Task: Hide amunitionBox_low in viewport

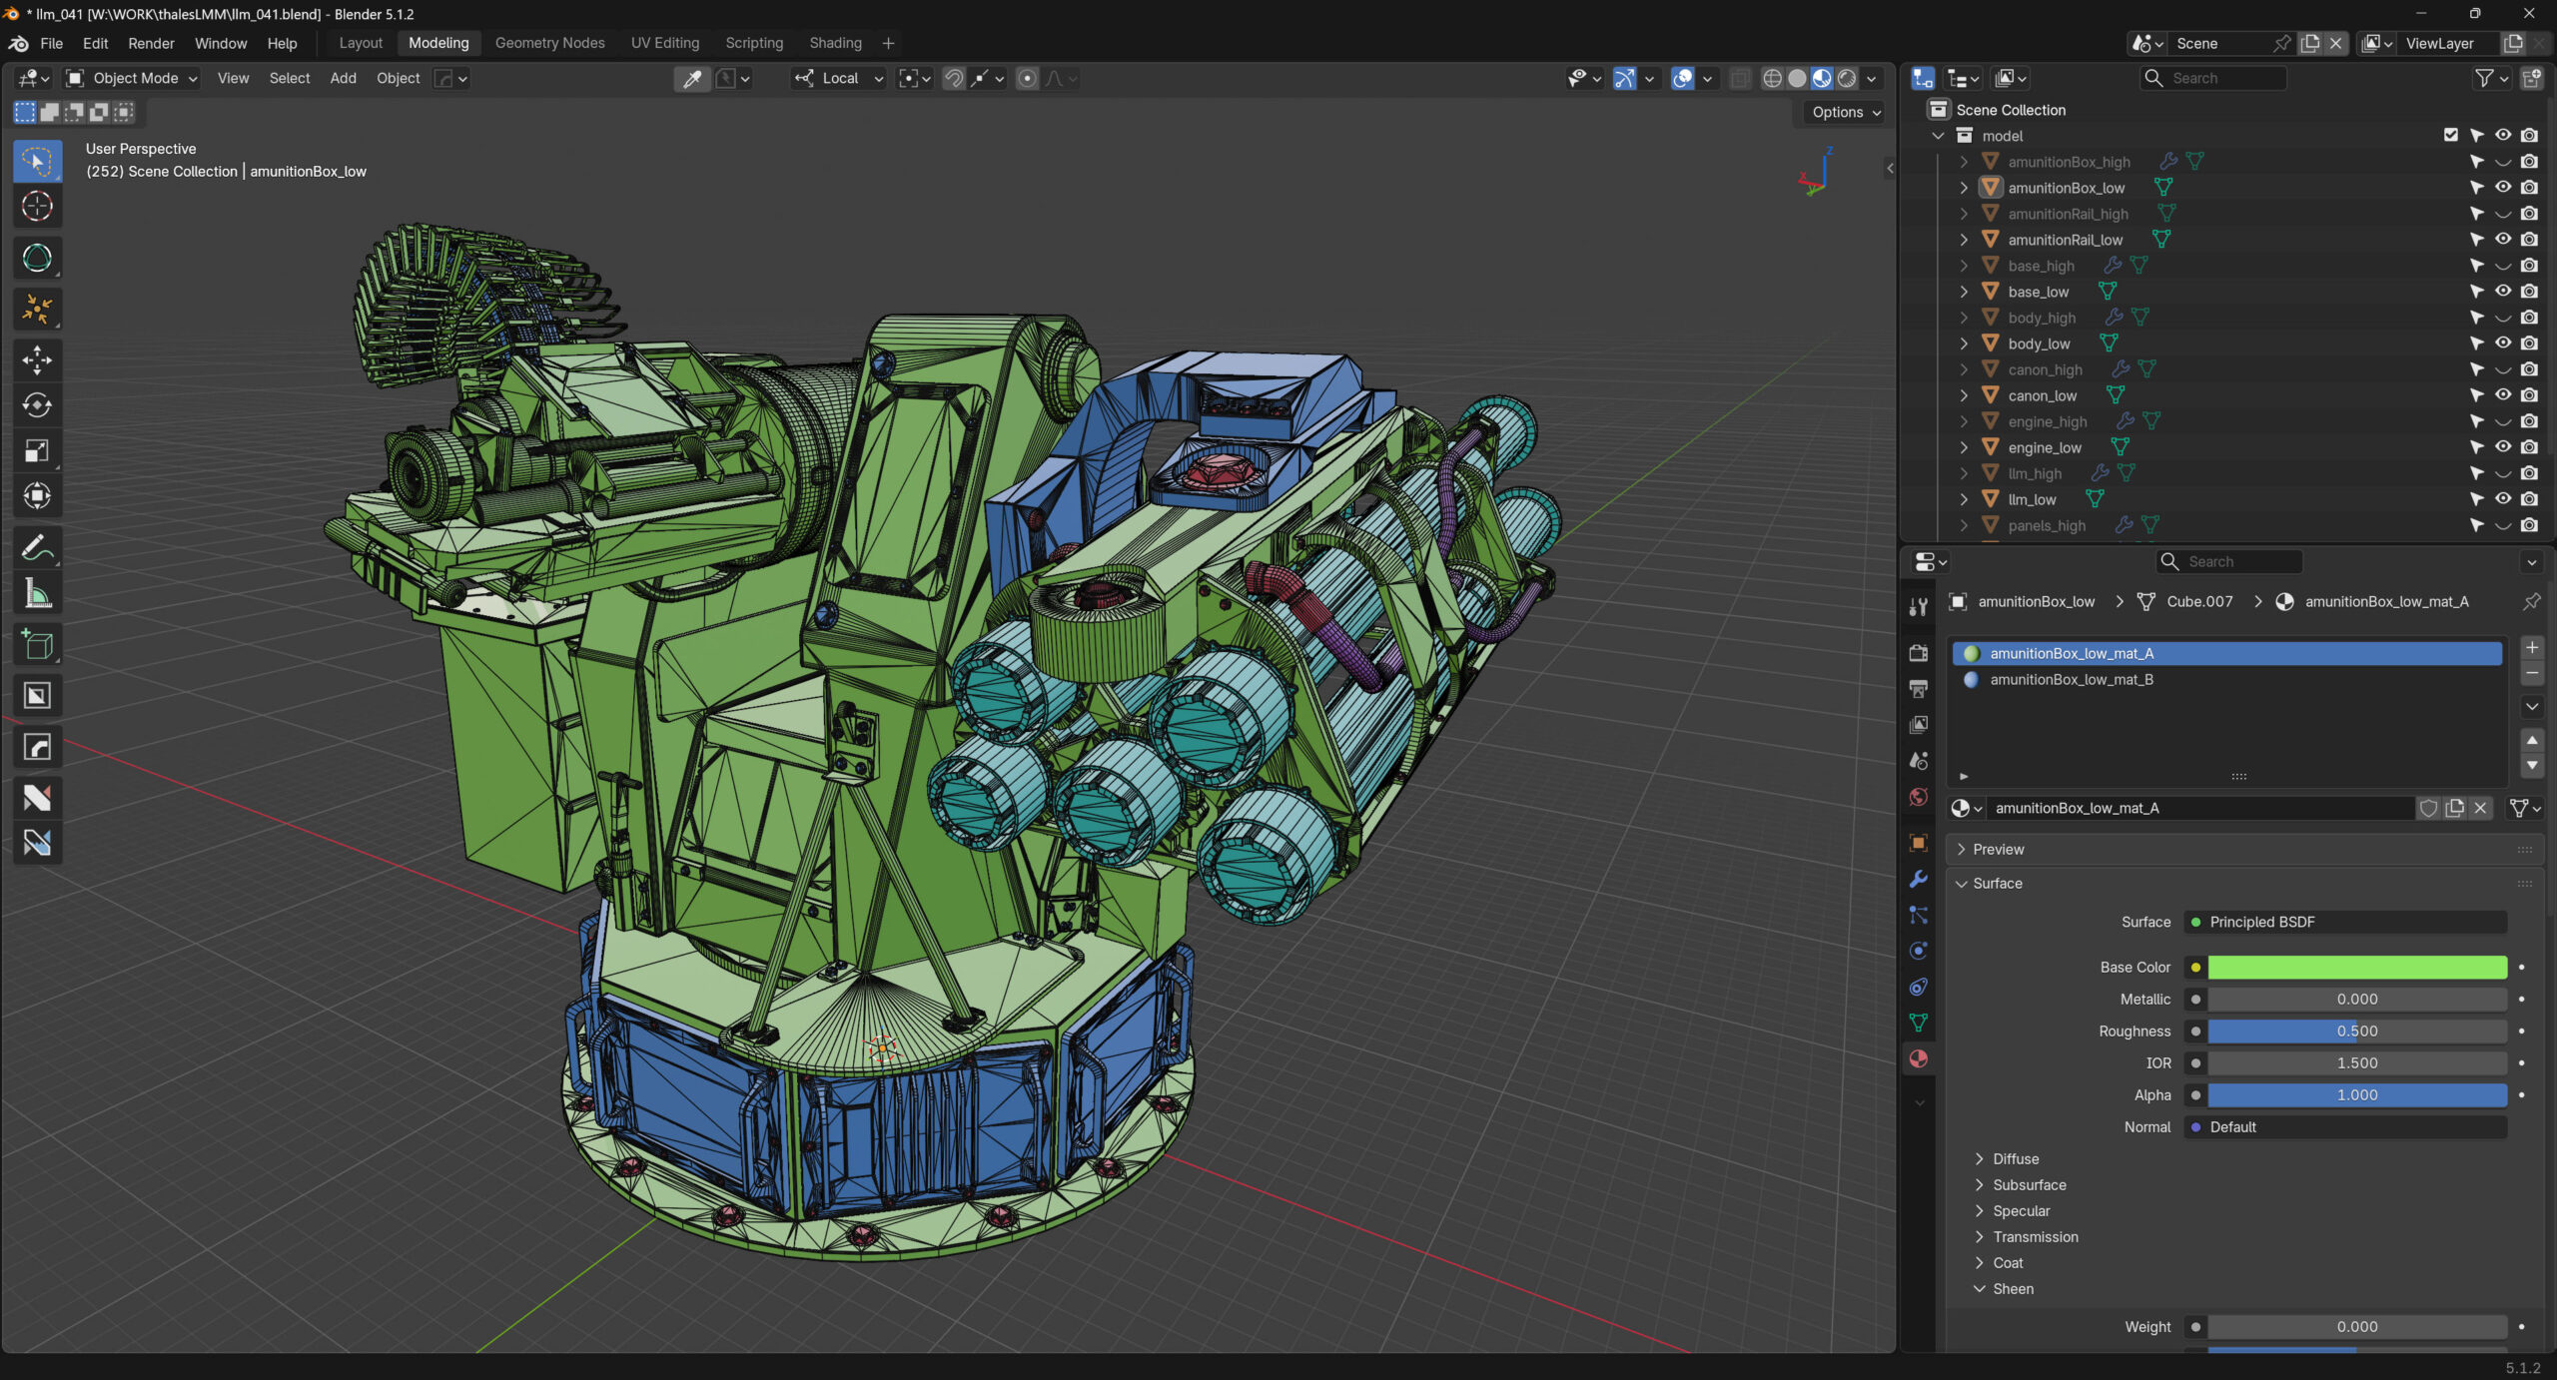Action: tap(2503, 188)
